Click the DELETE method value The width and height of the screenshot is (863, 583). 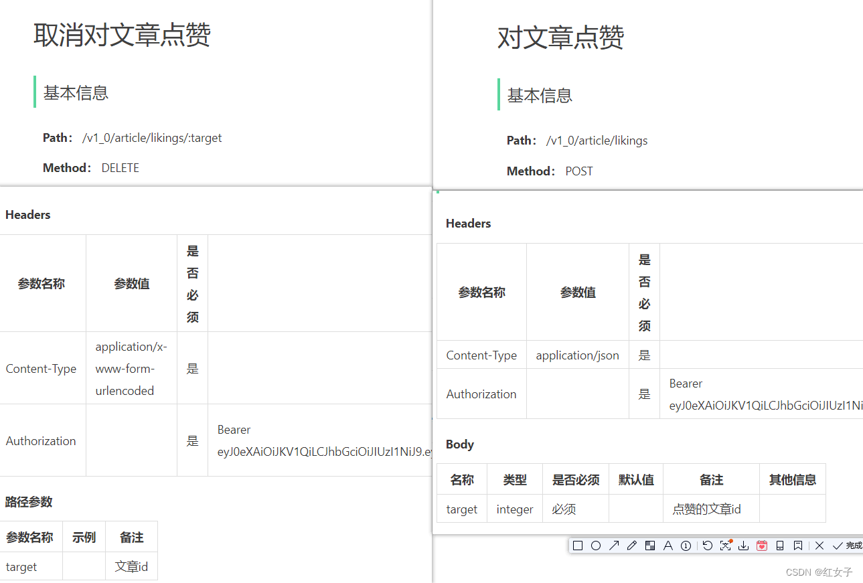point(121,168)
